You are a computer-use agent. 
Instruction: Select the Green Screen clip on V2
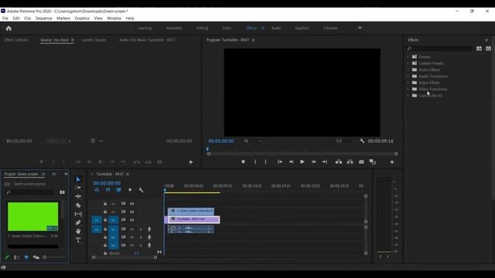pos(191,211)
